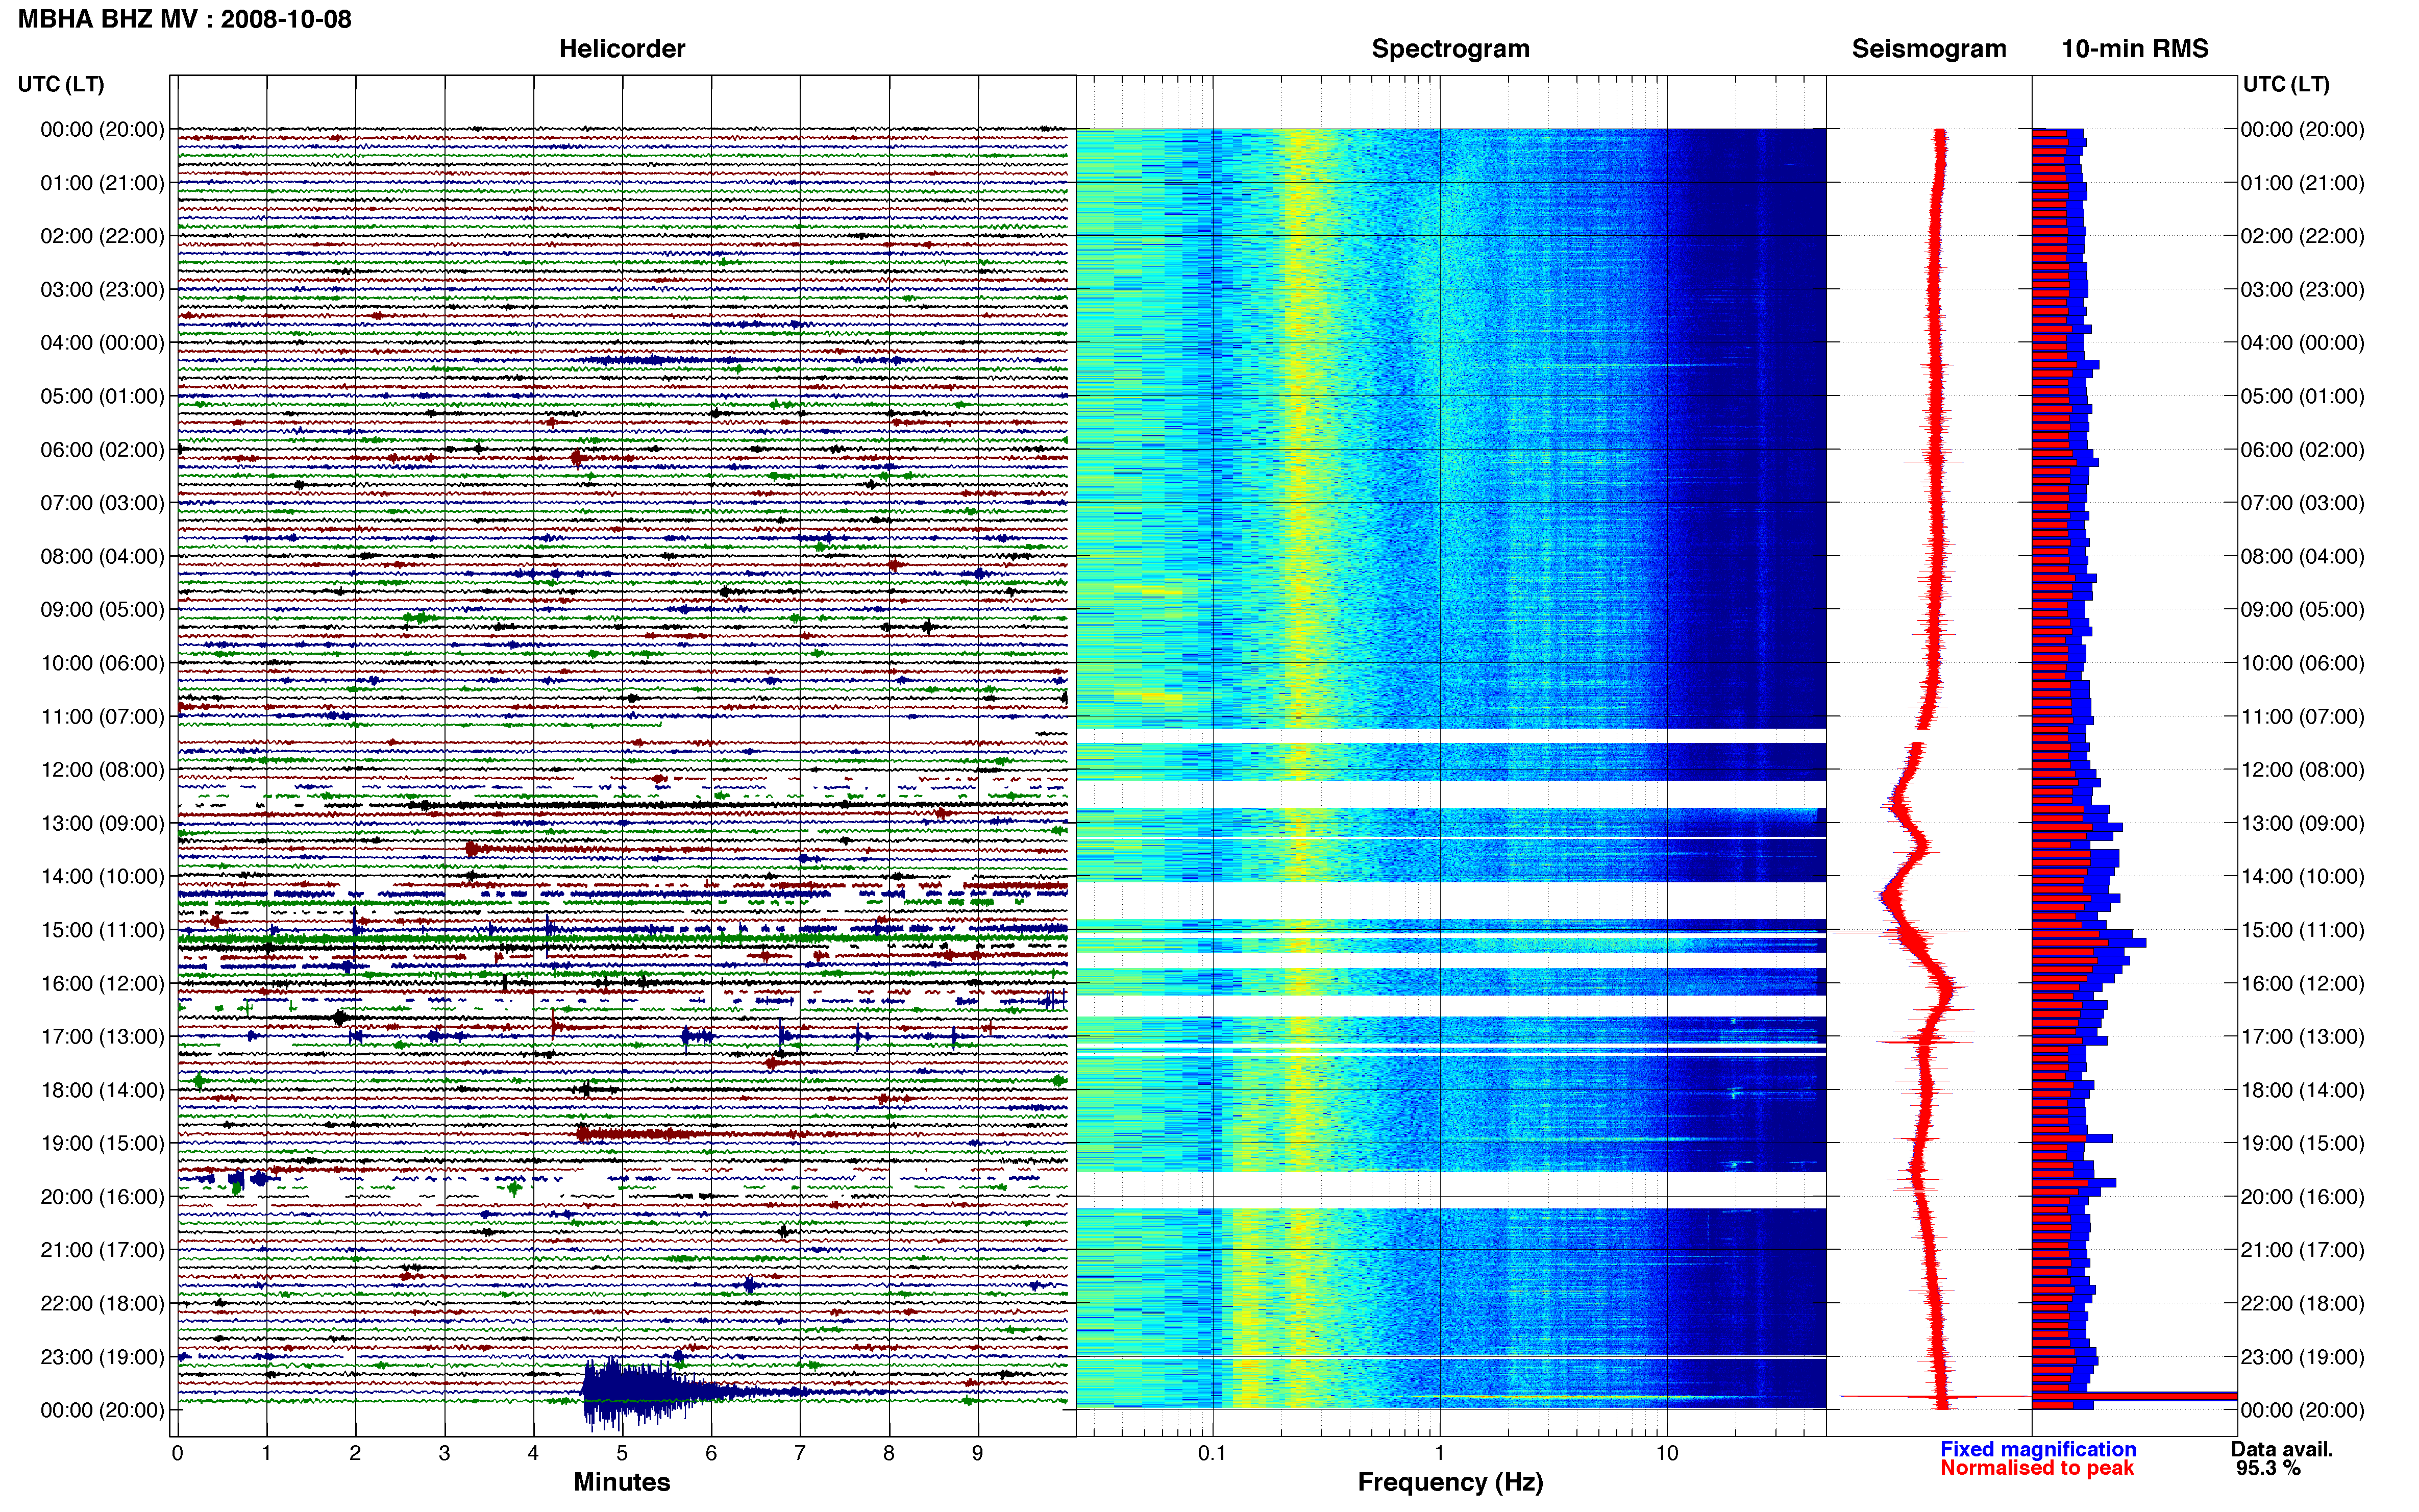Click the "3" tick on the Minutes axis

[444, 1453]
